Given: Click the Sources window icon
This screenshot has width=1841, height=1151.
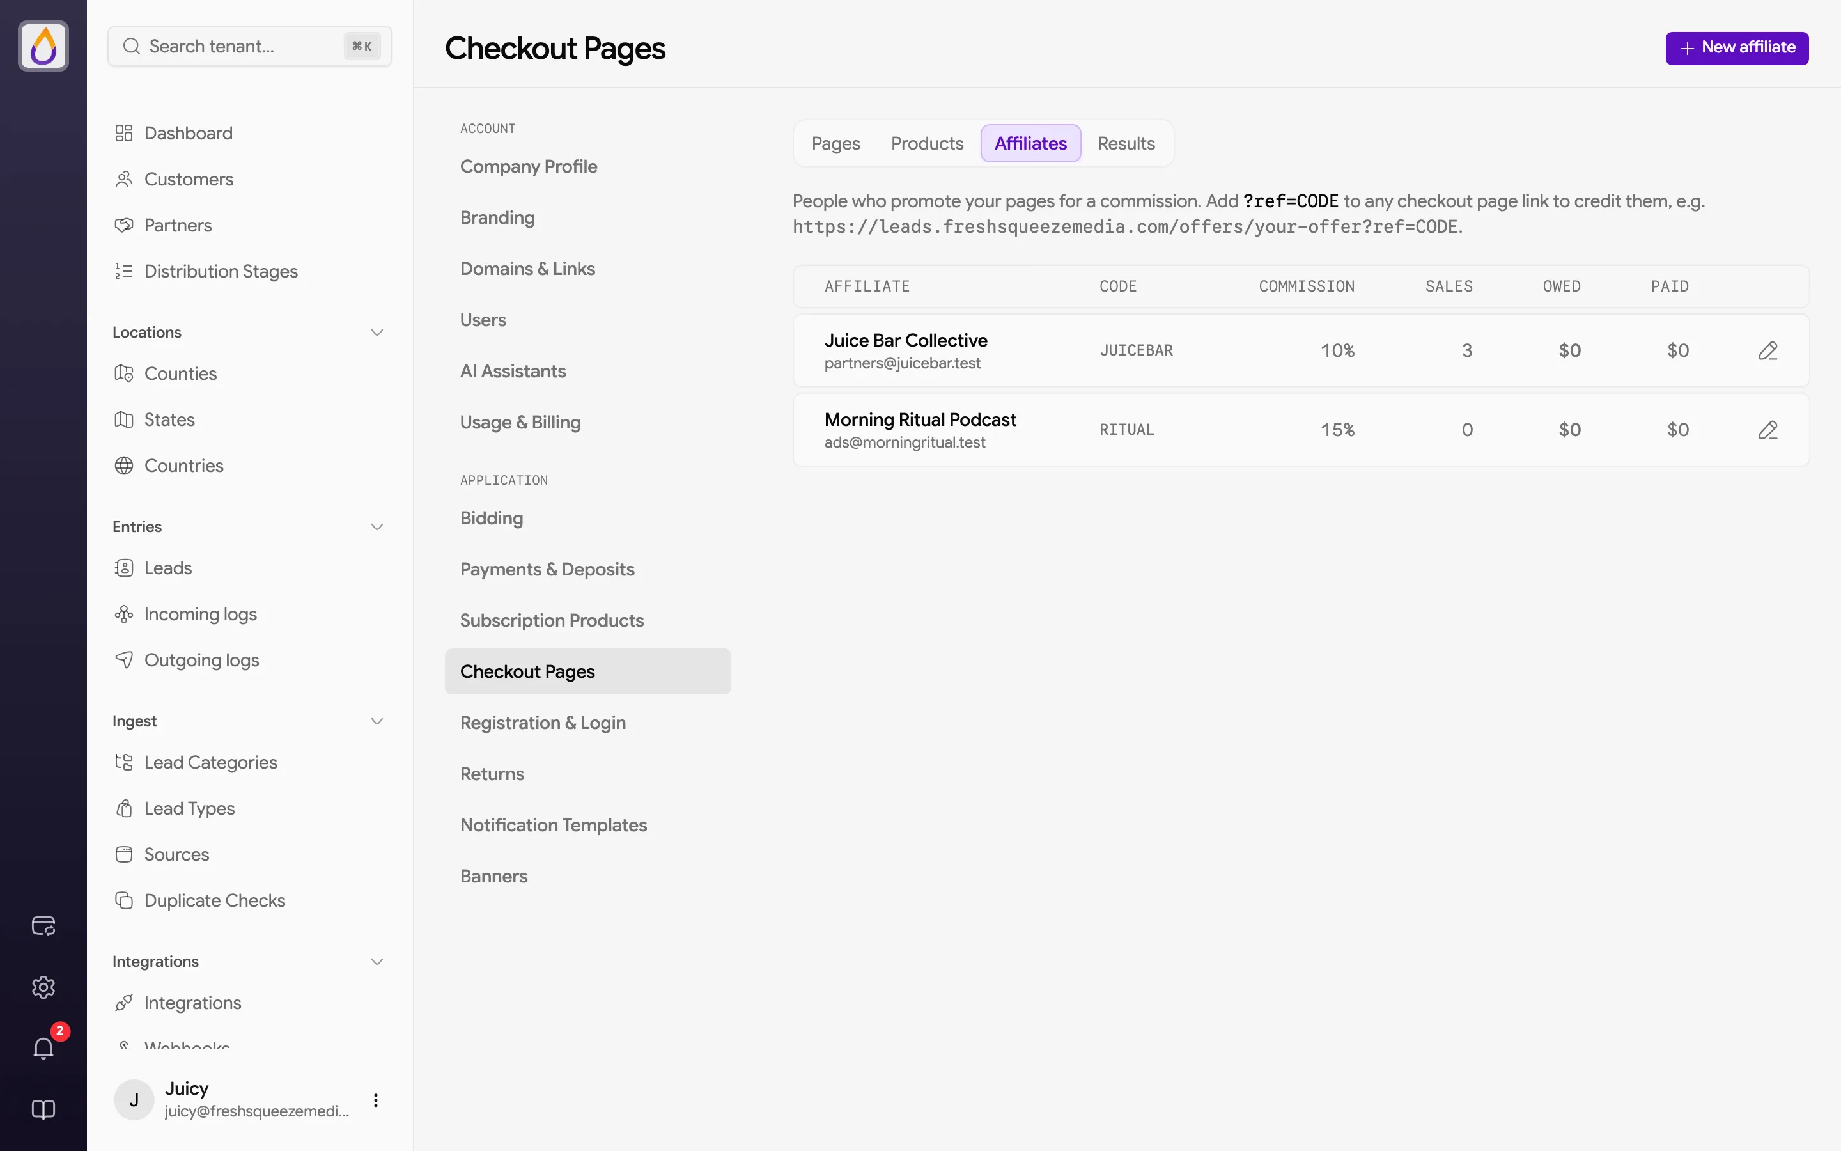Looking at the screenshot, I should 124,854.
